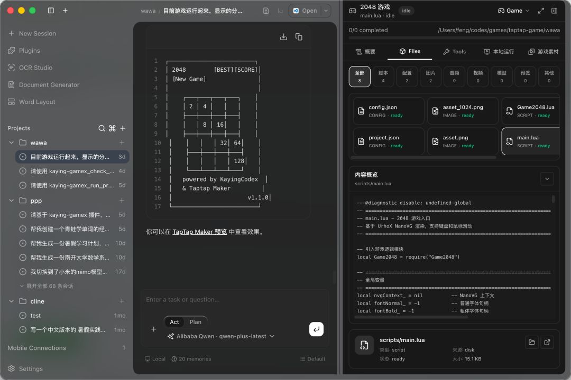Image resolution: width=571 pixels, height=380 pixels.
Task: Filter files by 图片 category
Action: 430,77
